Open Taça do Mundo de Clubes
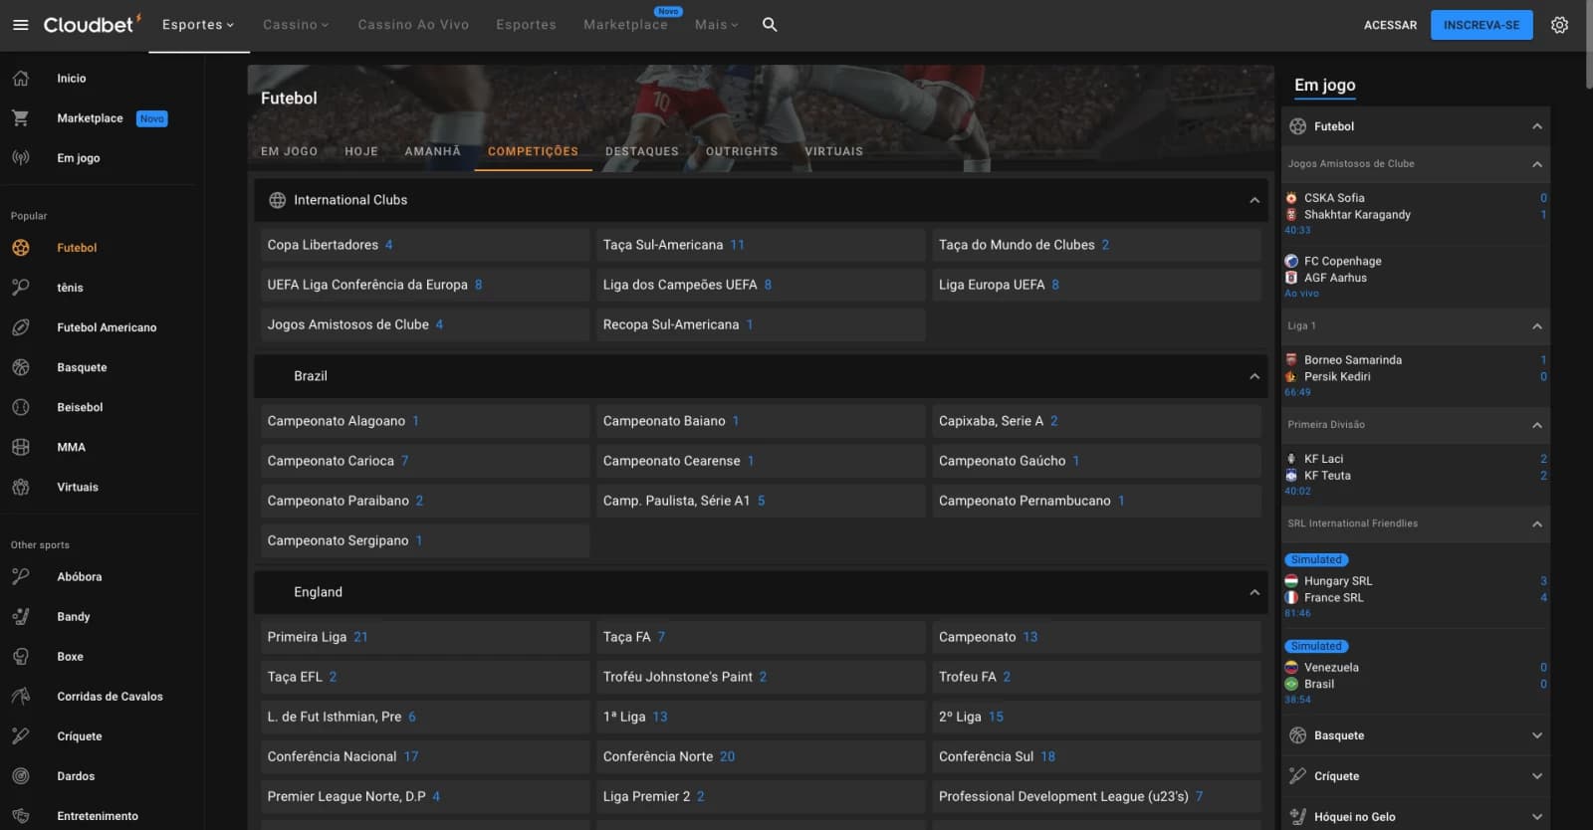Screen dimensions: 1593x830 1096,245
